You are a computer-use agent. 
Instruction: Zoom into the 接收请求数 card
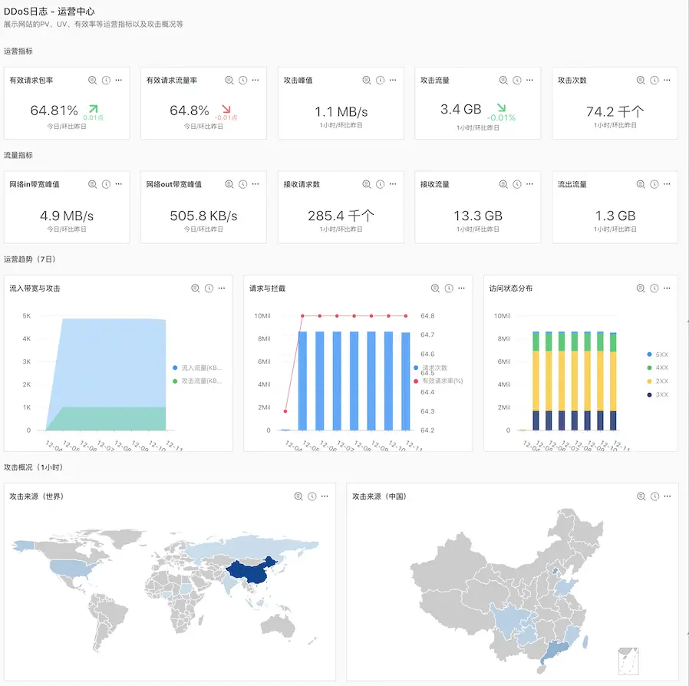click(367, 184)
